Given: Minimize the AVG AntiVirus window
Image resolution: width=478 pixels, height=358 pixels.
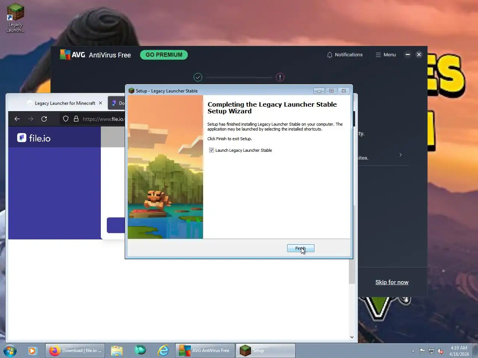Looking at the screenshot, I should [x=408, y=54].
